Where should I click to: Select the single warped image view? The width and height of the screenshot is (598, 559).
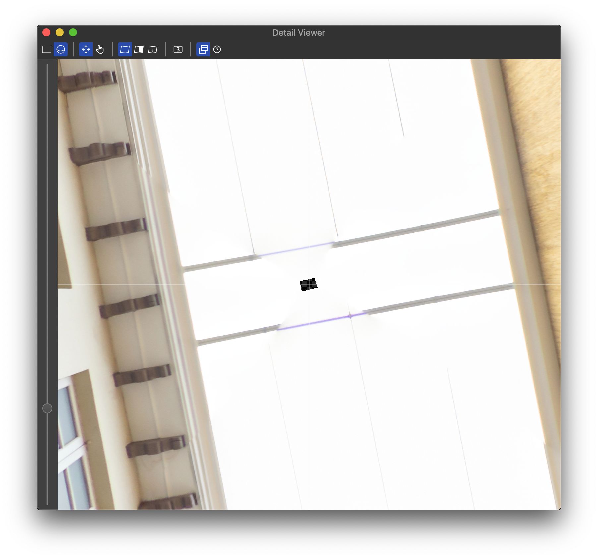click(x=125, y=49)
